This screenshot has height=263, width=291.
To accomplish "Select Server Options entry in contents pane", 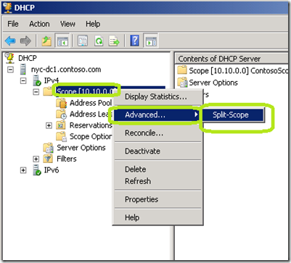I will click(213, 83).
